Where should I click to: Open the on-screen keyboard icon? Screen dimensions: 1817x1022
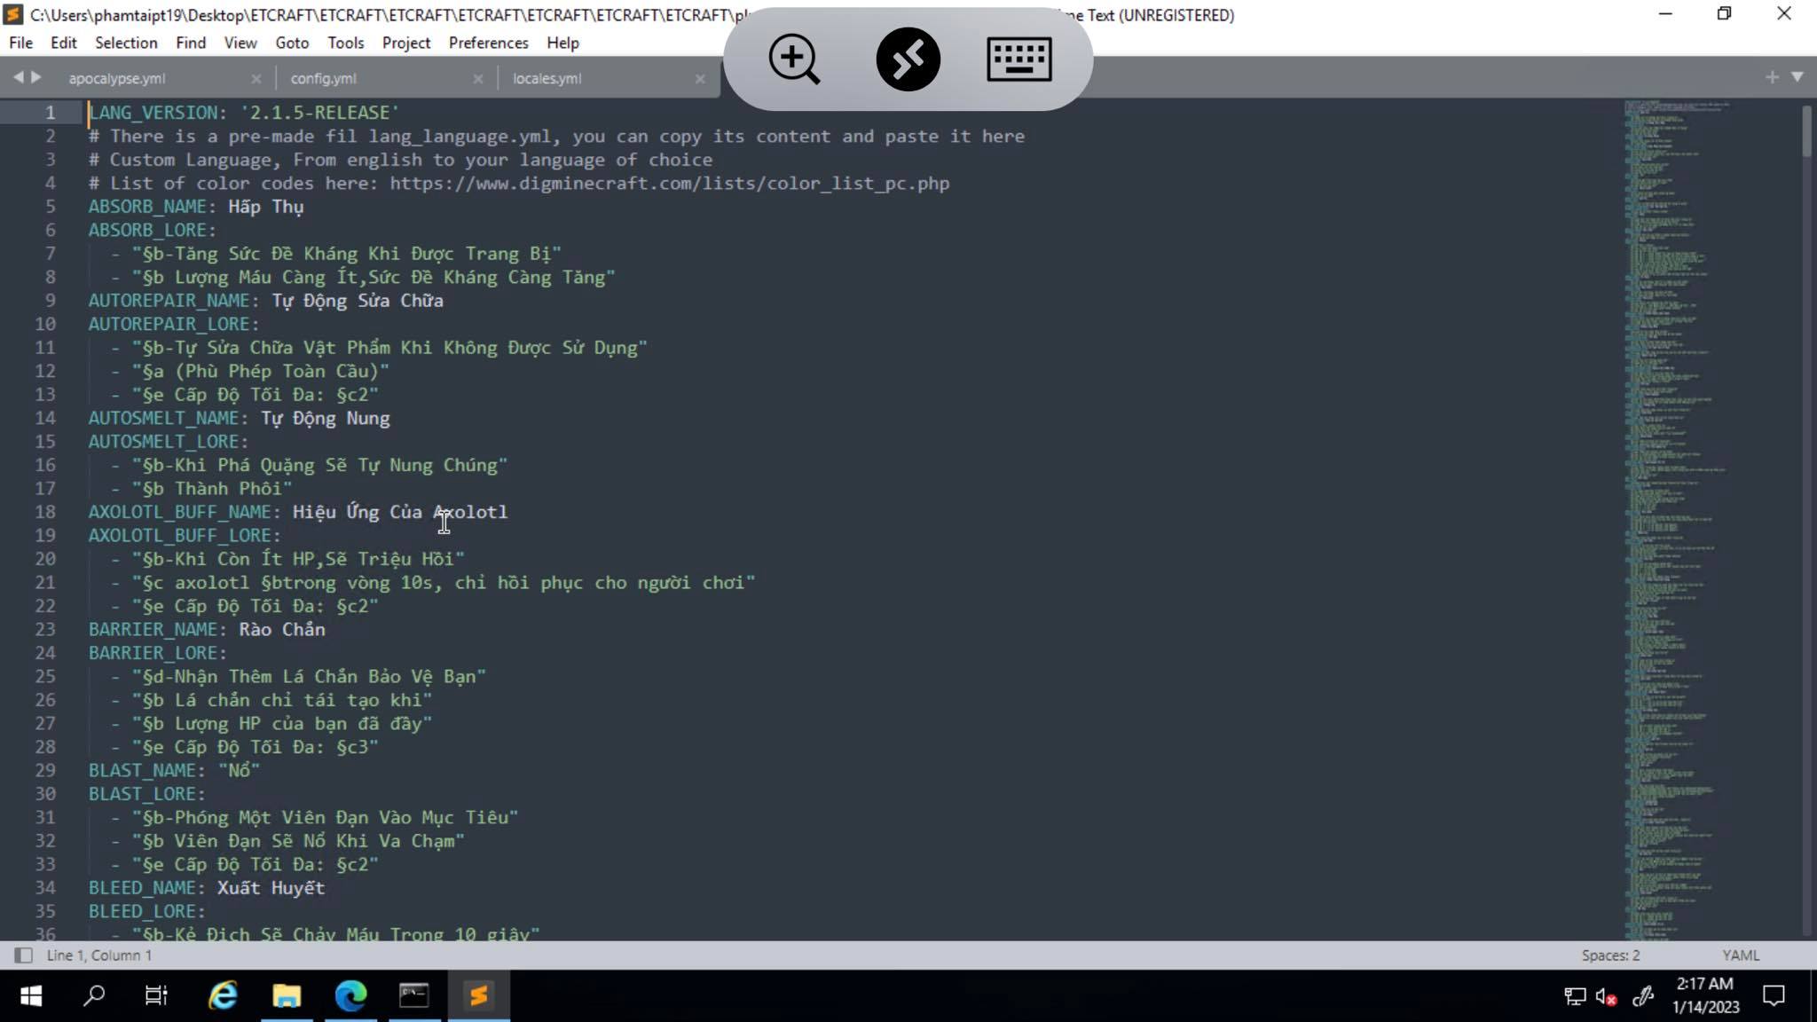click(x=1019, y=59)
